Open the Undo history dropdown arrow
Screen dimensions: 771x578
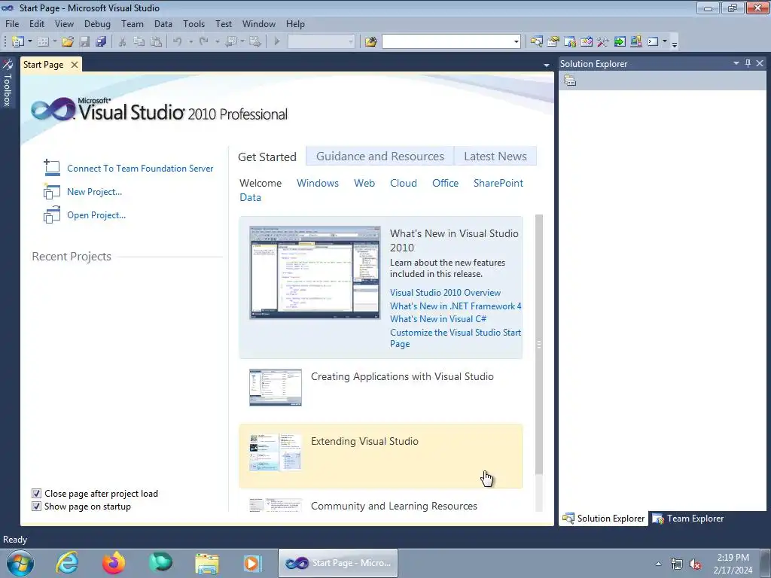190,42
